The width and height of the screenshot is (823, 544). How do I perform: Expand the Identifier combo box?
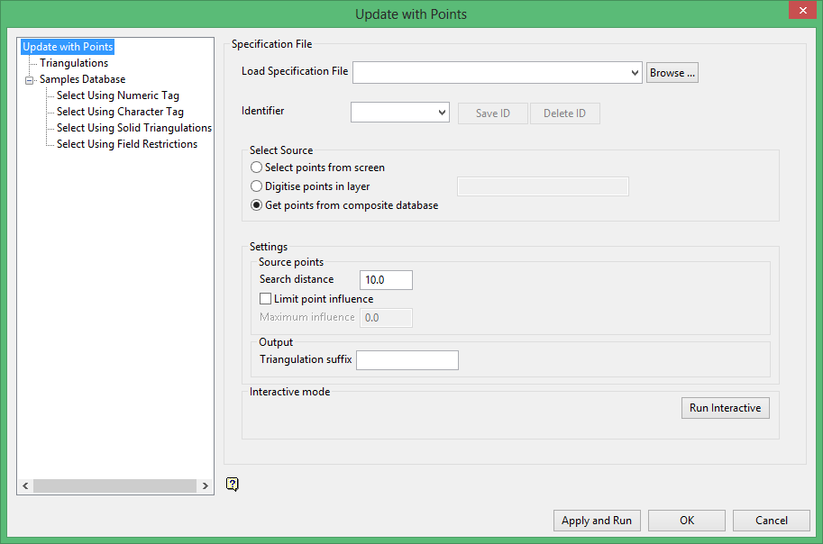pyautogui.click(x=442, y=113)
